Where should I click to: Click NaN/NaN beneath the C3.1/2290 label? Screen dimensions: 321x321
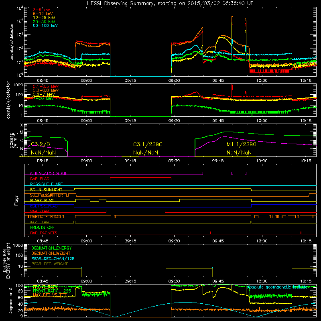(146, 152)
